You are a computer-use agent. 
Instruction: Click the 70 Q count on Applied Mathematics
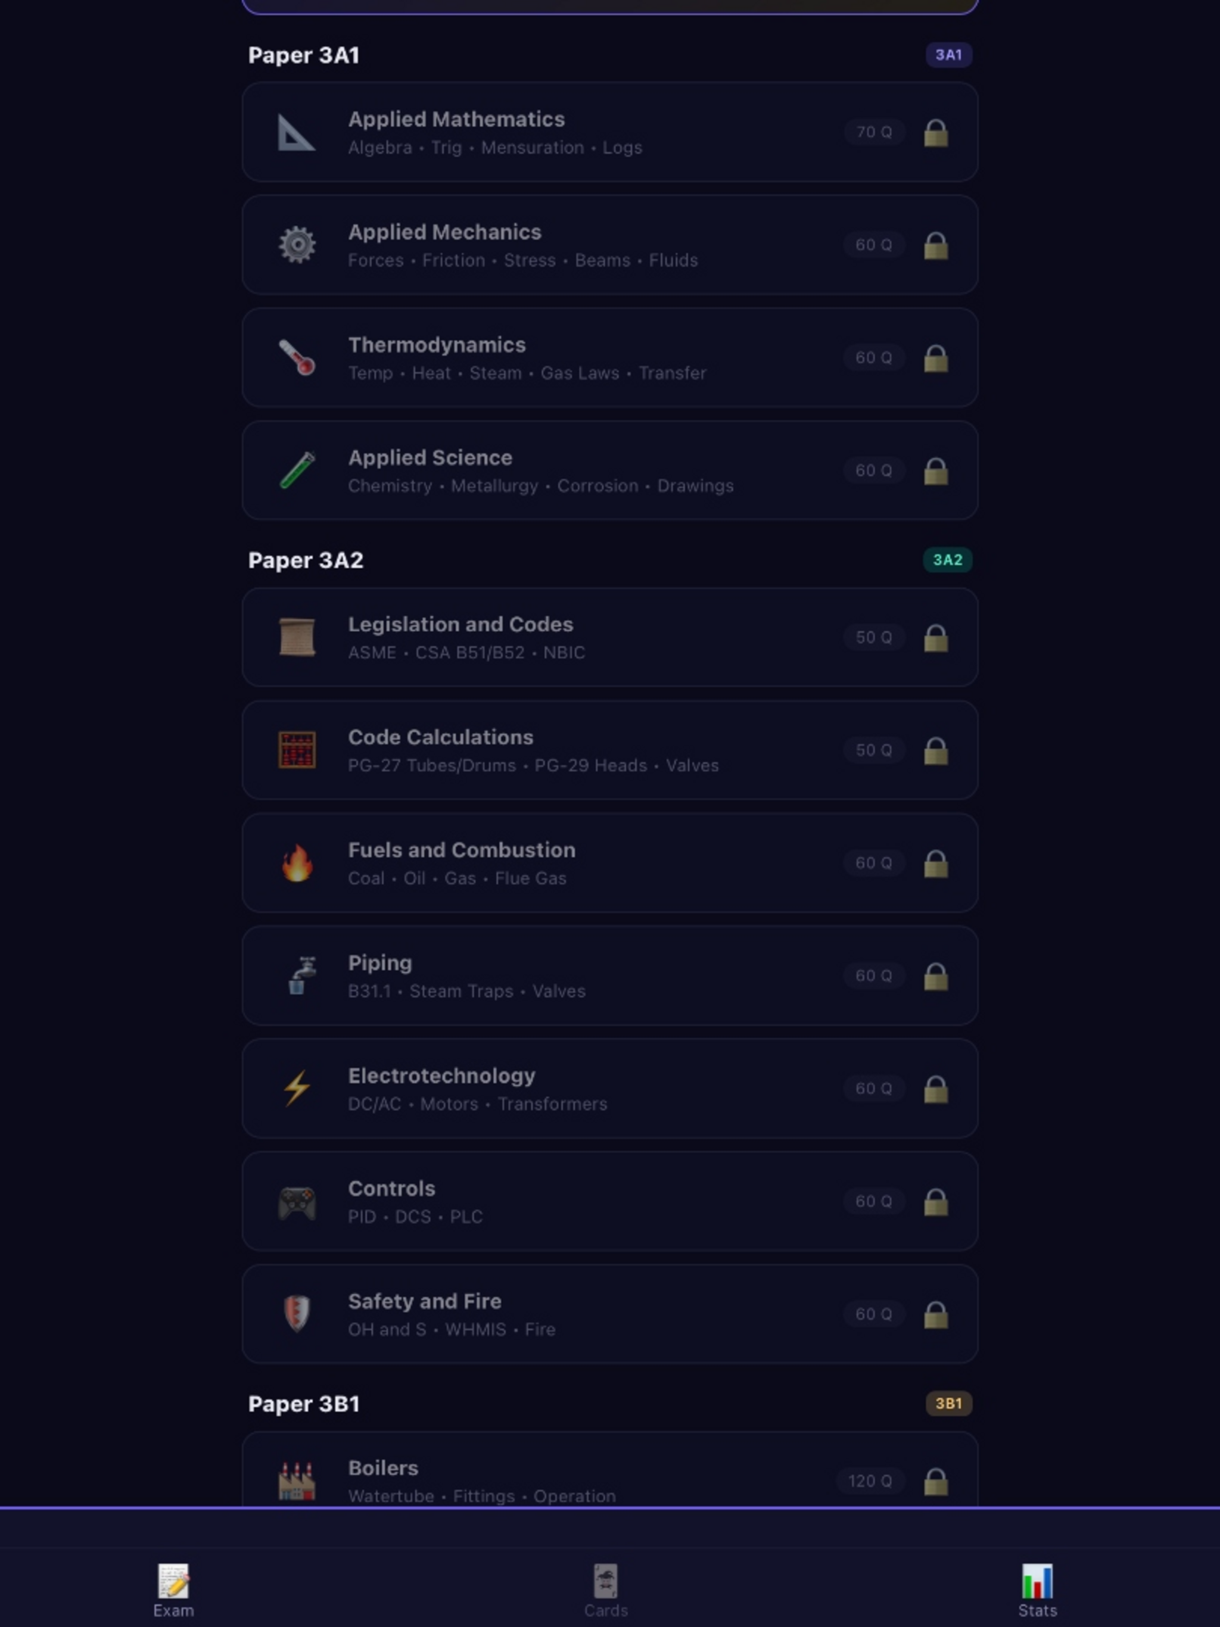tap(874, 132)
